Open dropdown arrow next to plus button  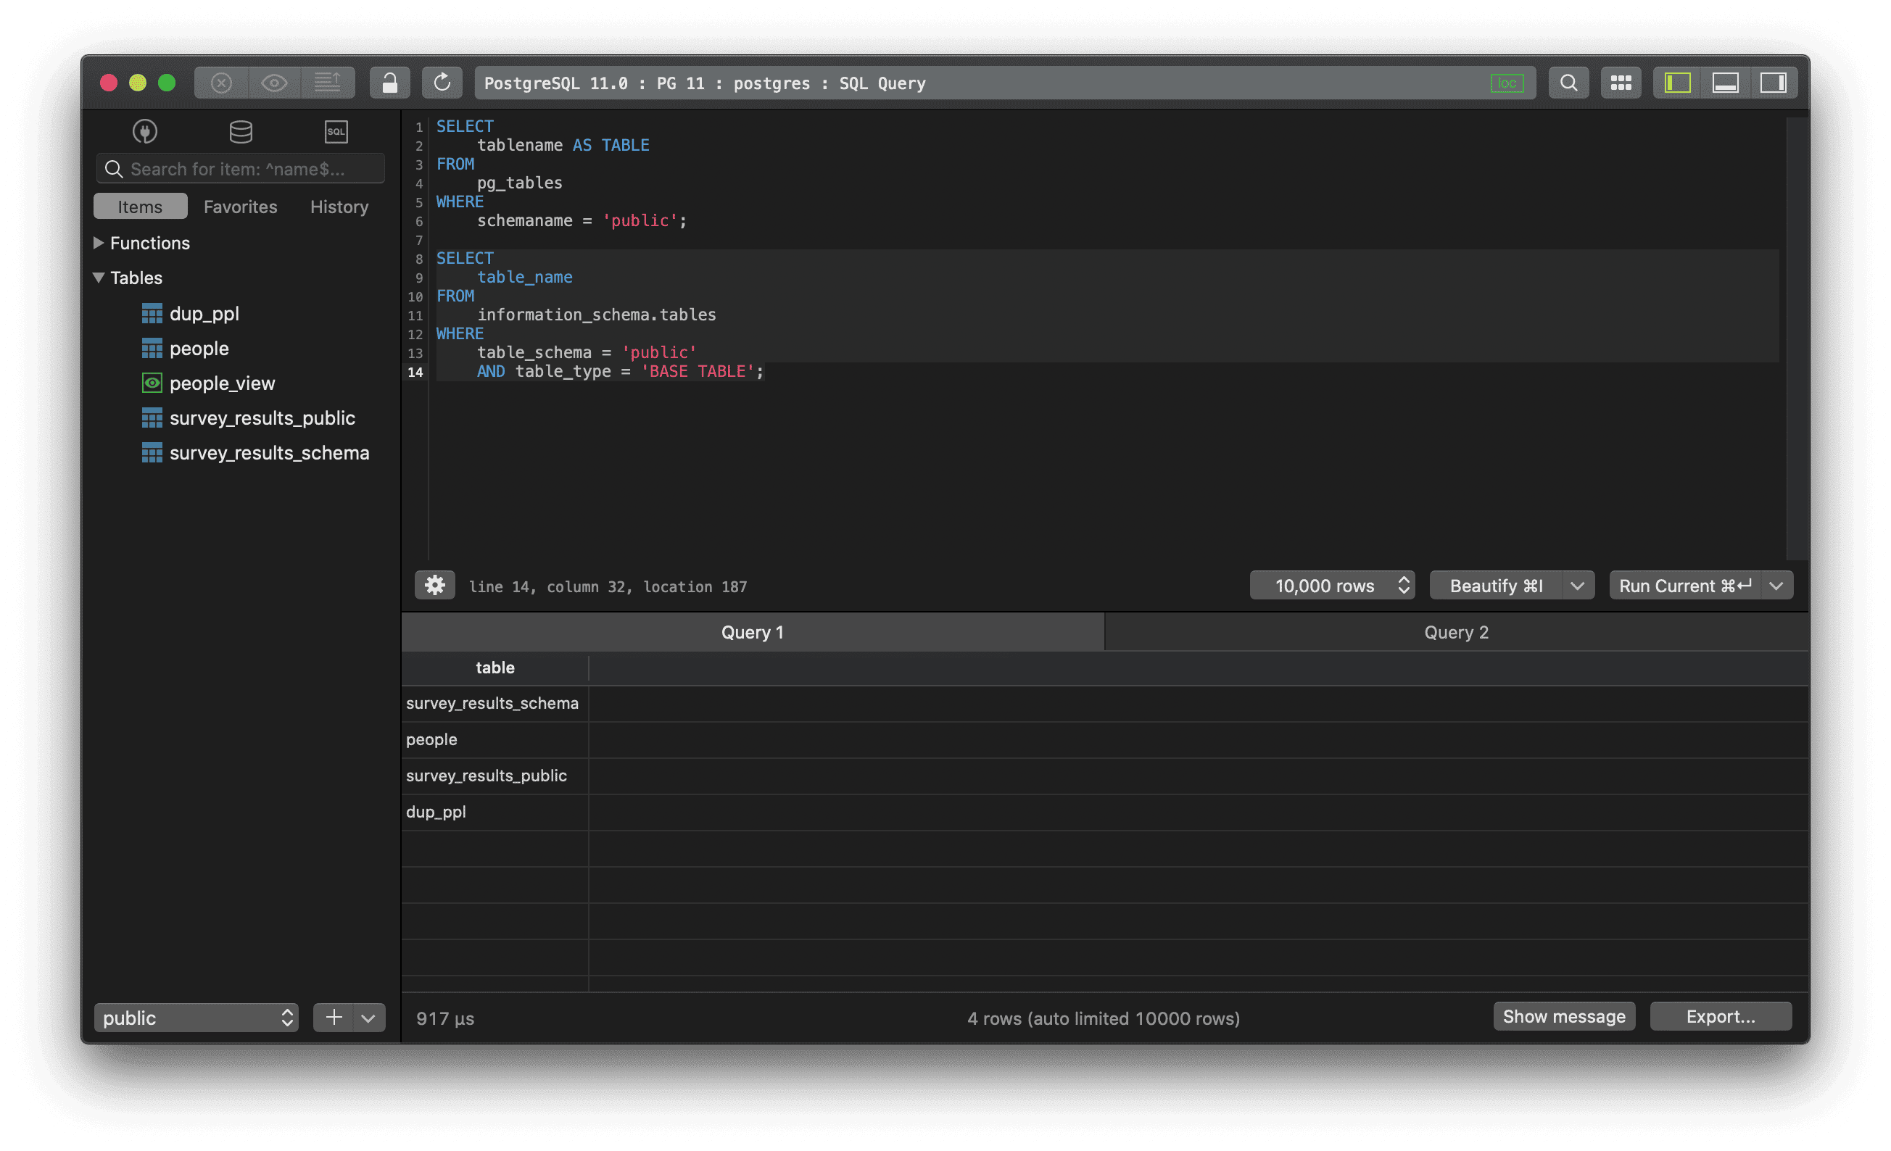368,1018
